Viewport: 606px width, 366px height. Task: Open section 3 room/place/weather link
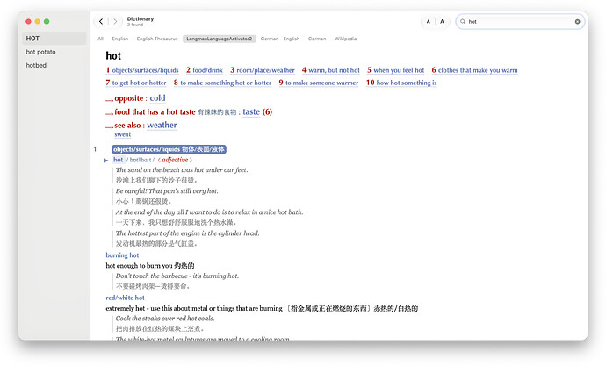[x=265, y=70]
